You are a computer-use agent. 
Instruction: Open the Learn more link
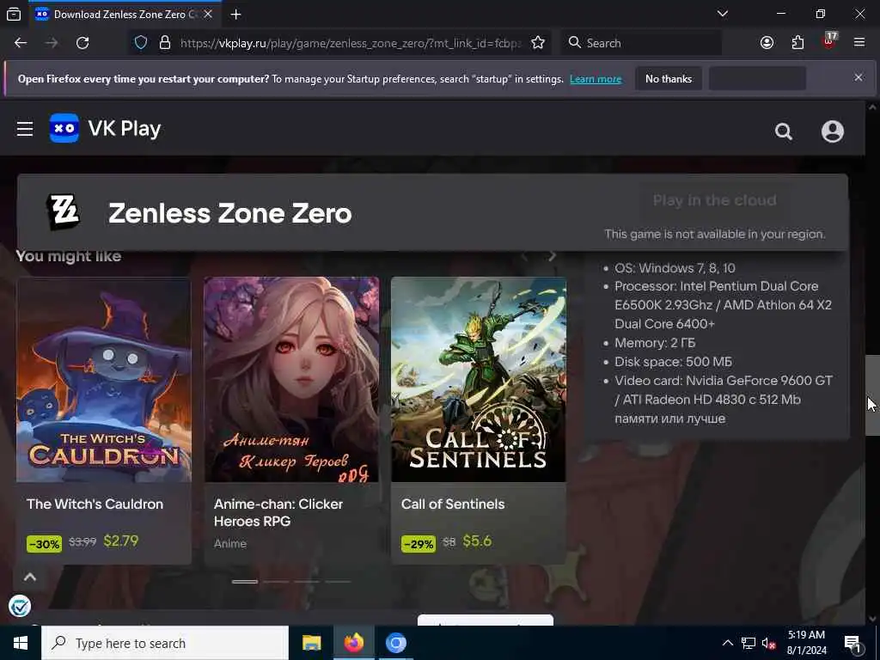pyautogui.click(x=596, y=79)
